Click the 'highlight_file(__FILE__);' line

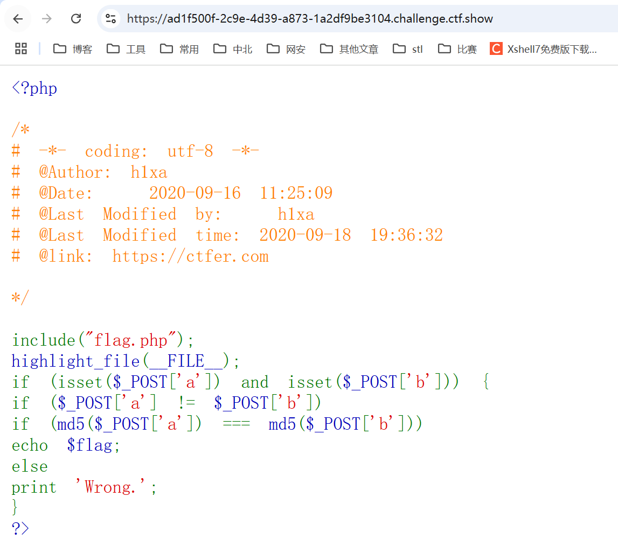click(x=126, y=361)
